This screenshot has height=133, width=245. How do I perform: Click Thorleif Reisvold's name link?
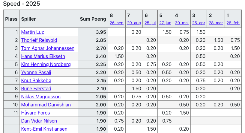point(39,40)
